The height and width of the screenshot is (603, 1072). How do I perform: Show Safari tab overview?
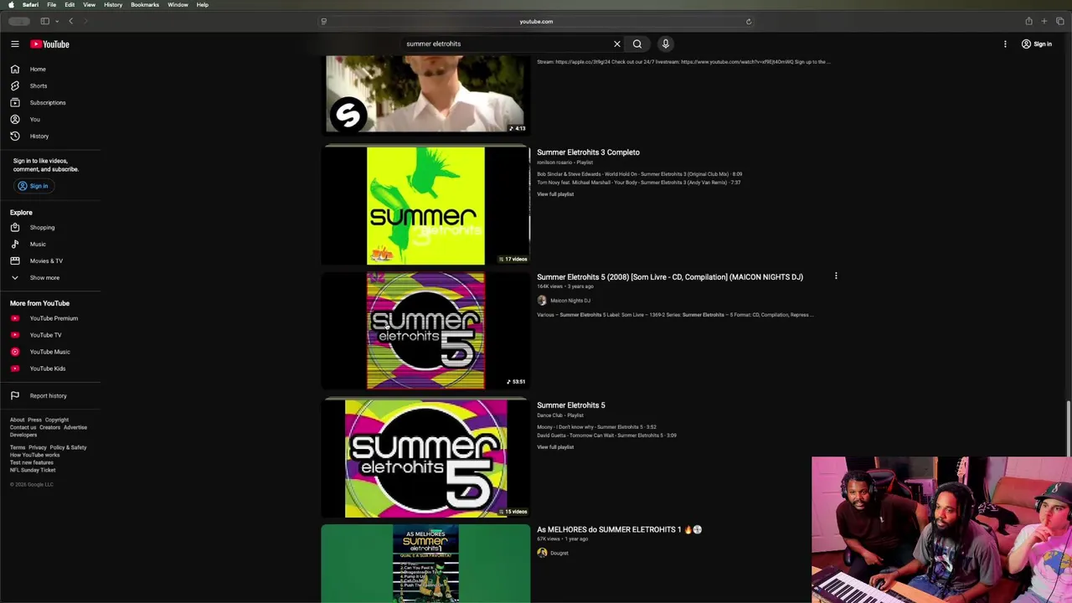[x=1060, y=21]
